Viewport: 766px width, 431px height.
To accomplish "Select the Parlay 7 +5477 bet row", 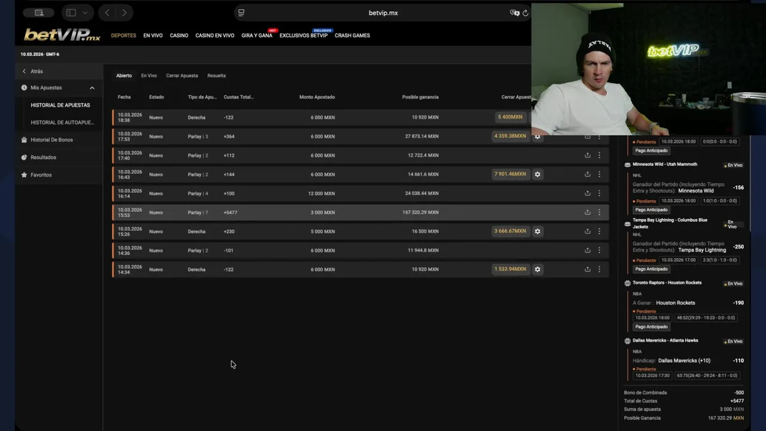I will 360,213.
